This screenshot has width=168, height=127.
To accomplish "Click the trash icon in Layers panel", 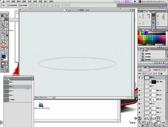I will click(x=163, y=125).
